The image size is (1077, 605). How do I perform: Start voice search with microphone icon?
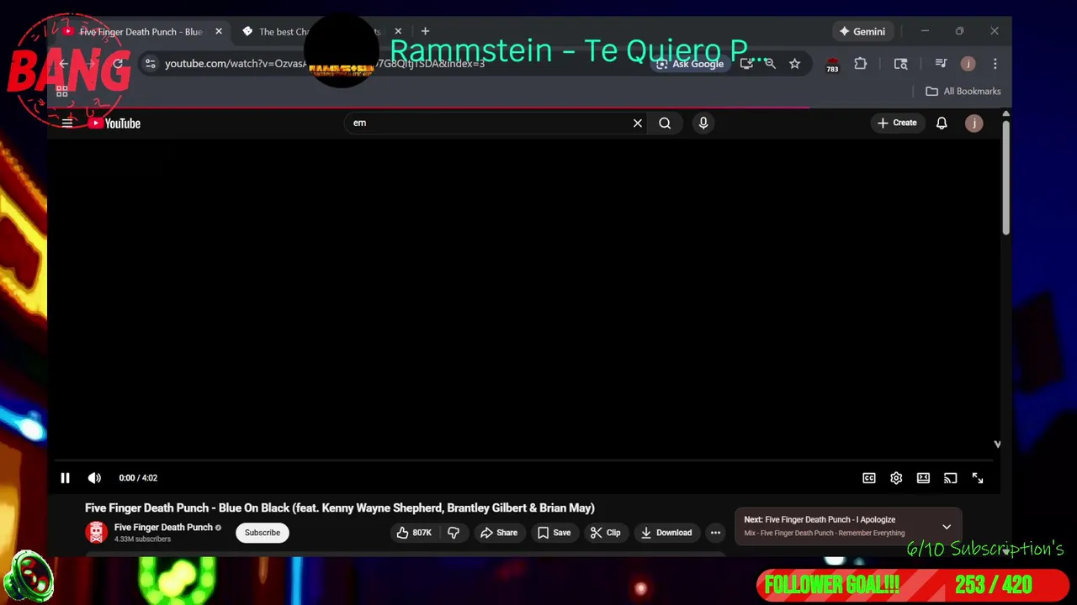tap(703, 123)
